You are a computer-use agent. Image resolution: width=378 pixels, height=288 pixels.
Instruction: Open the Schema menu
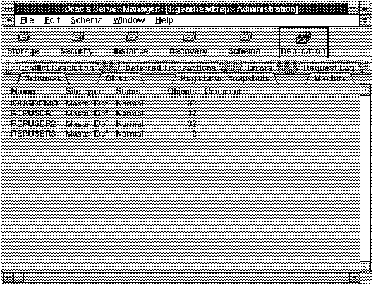87,20
